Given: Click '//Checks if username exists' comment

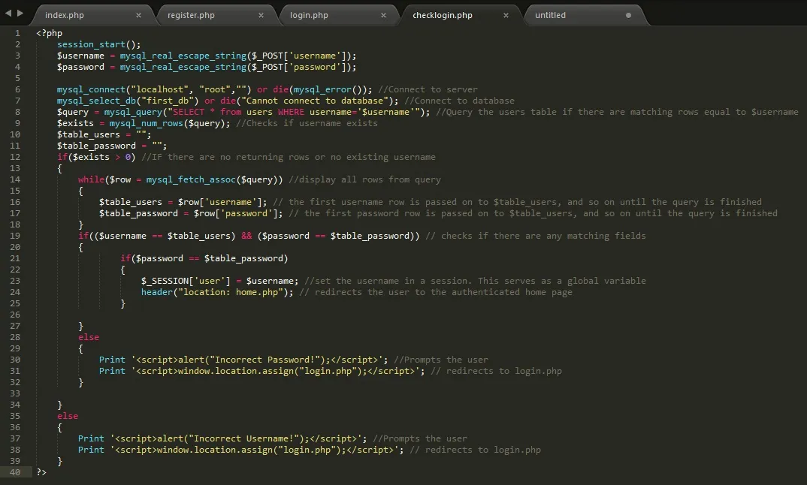Looking at the screenshot, I should 307,123.
